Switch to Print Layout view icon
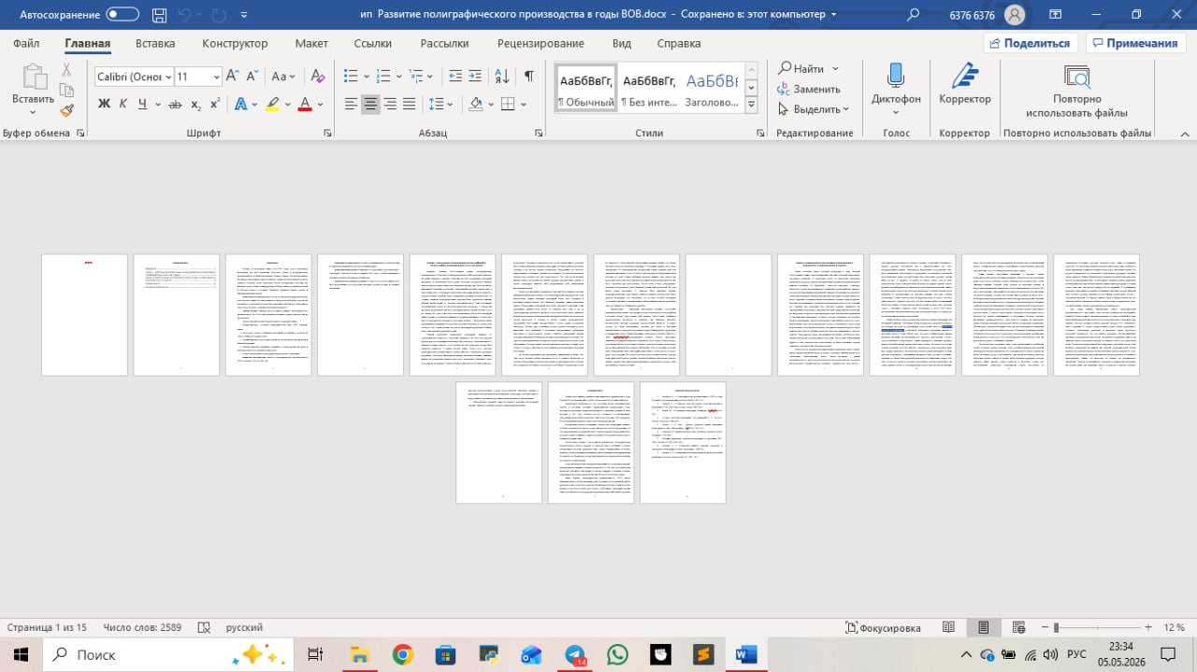 click(x=983, y=627)
